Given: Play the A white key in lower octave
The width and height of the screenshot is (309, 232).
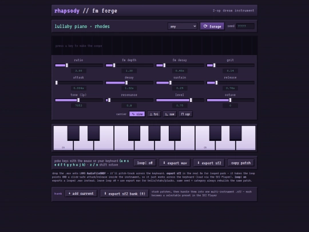Looking at the screenshot, I should point(165,146).
